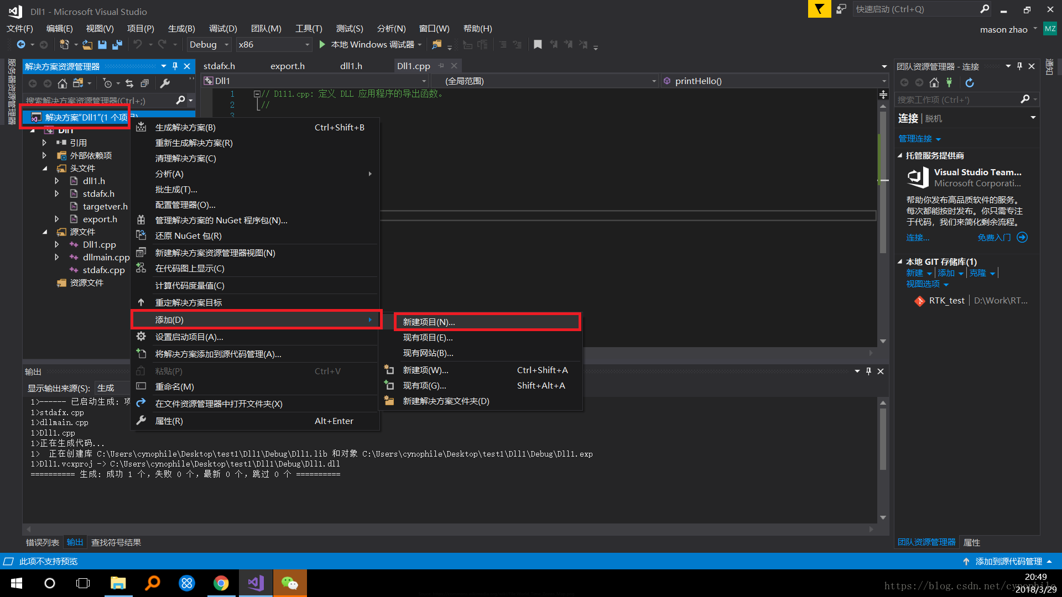Open the Dll1 project scope dropdown in editor
This screenshot has height=597, width=1062.
[315, 81]
